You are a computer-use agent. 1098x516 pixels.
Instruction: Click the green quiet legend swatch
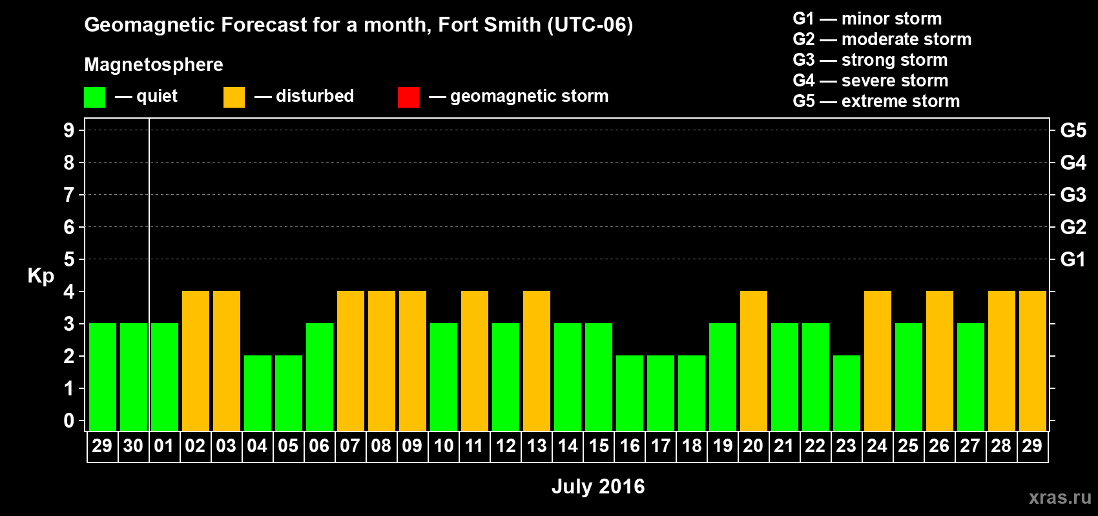[94, 97]
